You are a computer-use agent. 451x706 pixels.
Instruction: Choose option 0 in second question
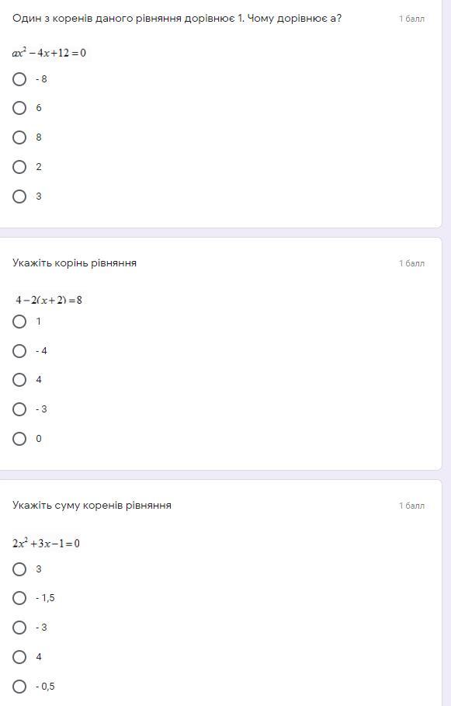[x=19, y=439]
